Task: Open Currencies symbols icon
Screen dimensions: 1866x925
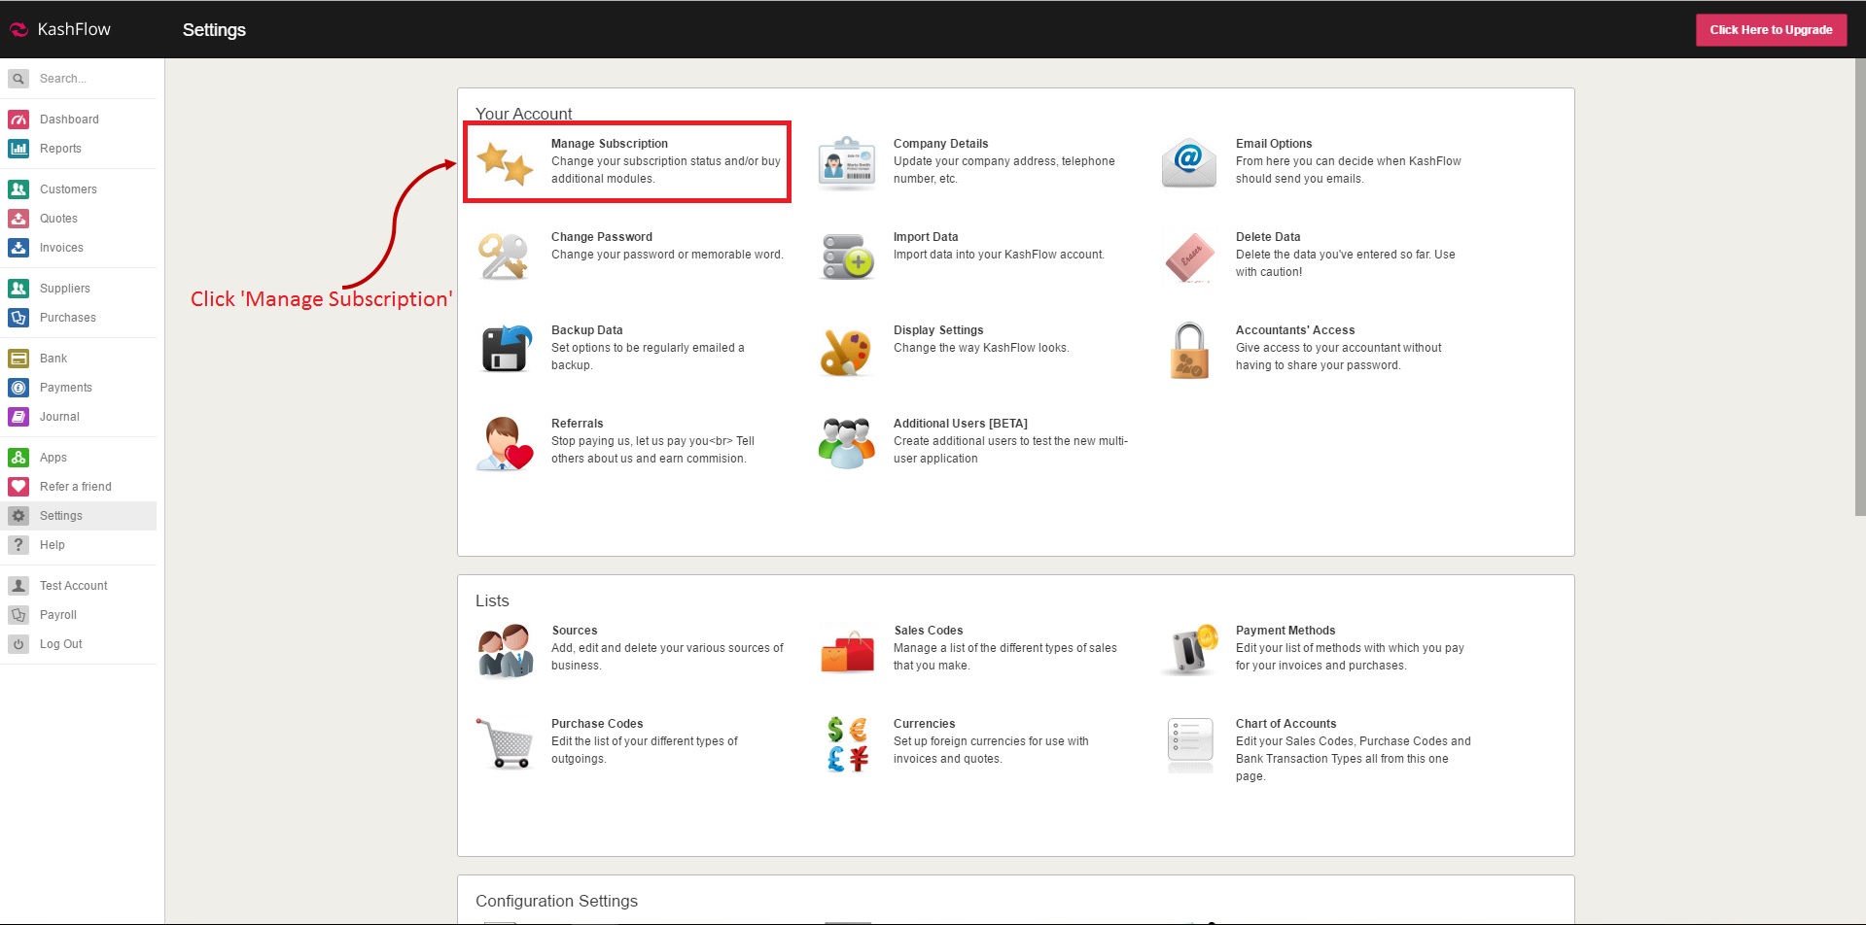Action: [846, 744]
